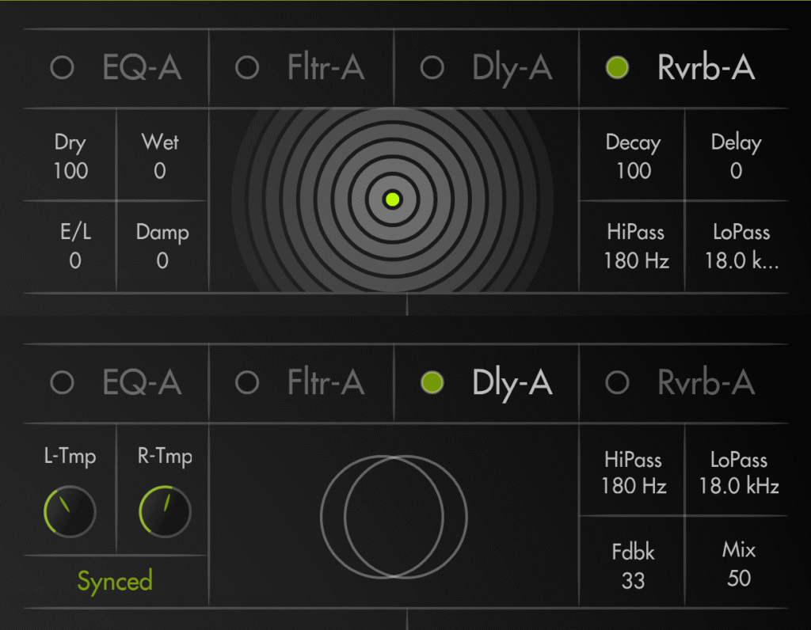Click the E/L parameter value
This screenshot has height=630, width=811.
(x=74, y=261)
